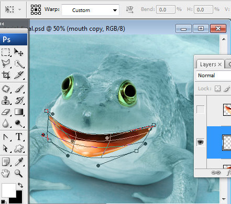Reset default foreground and background colors
The image size is (231, 204).
pyautogui.click(x=3, y=202)
